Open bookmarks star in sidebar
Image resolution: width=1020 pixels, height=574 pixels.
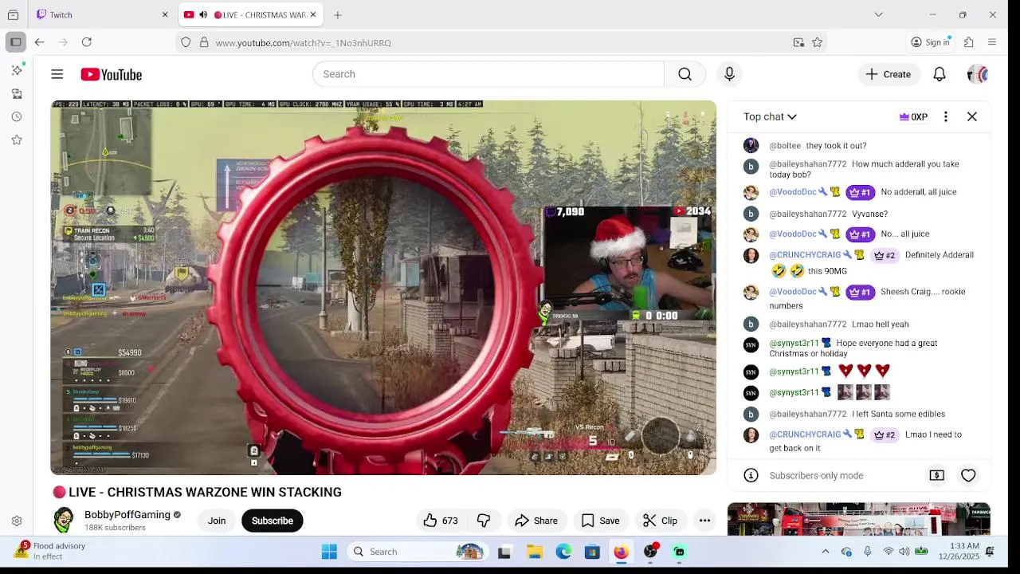coord(17,140)
